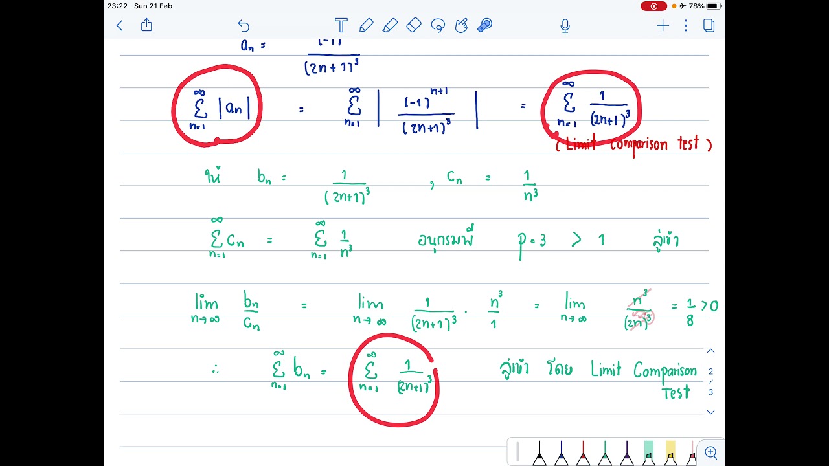Go back with the left chevron
Viewport: 829px width, 466px height.
point(119,25)
